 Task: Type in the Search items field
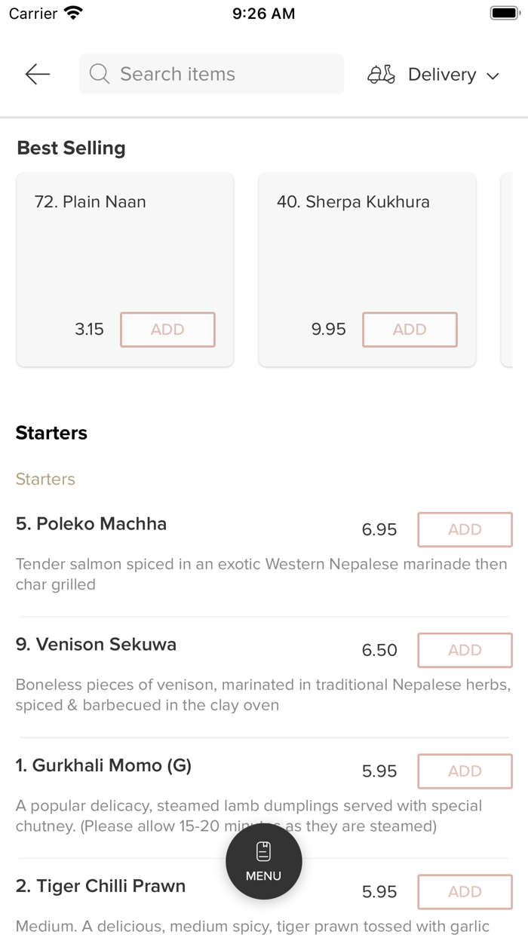click(x=226, y=74)
